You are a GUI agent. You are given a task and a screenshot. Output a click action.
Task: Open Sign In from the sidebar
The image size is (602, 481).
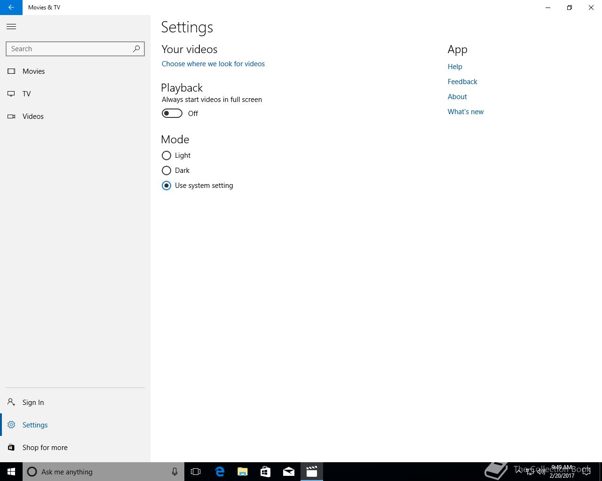33,403
